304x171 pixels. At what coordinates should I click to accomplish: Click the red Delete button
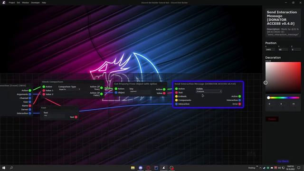272,119
